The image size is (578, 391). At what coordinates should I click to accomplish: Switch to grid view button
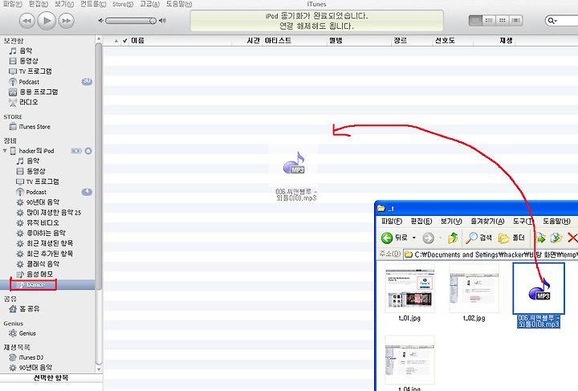(x=502, y=20)
